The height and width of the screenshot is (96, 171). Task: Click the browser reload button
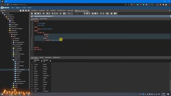pyautogui.click(x=8, y=5)
